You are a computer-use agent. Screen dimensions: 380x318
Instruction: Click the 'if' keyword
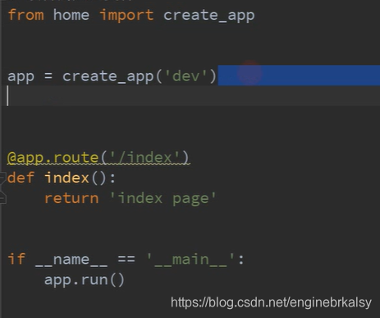[16, 259]
